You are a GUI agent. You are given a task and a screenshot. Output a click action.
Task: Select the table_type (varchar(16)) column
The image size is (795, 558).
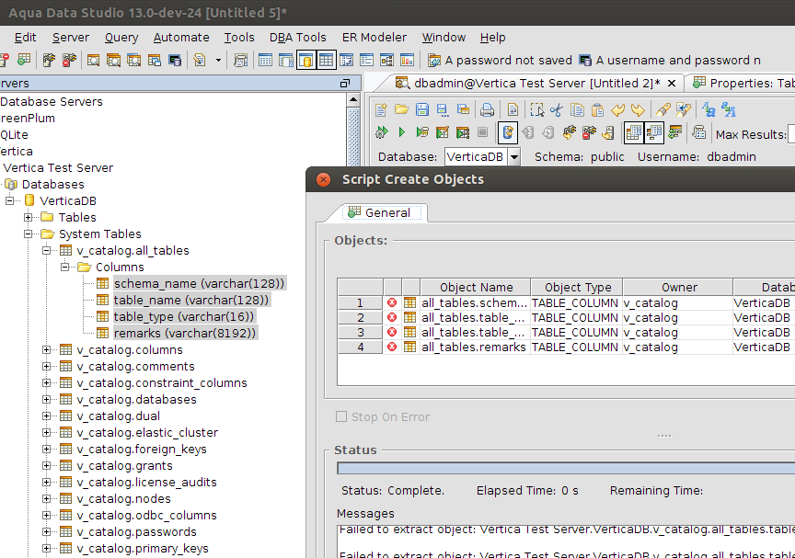tap(183, 317)
